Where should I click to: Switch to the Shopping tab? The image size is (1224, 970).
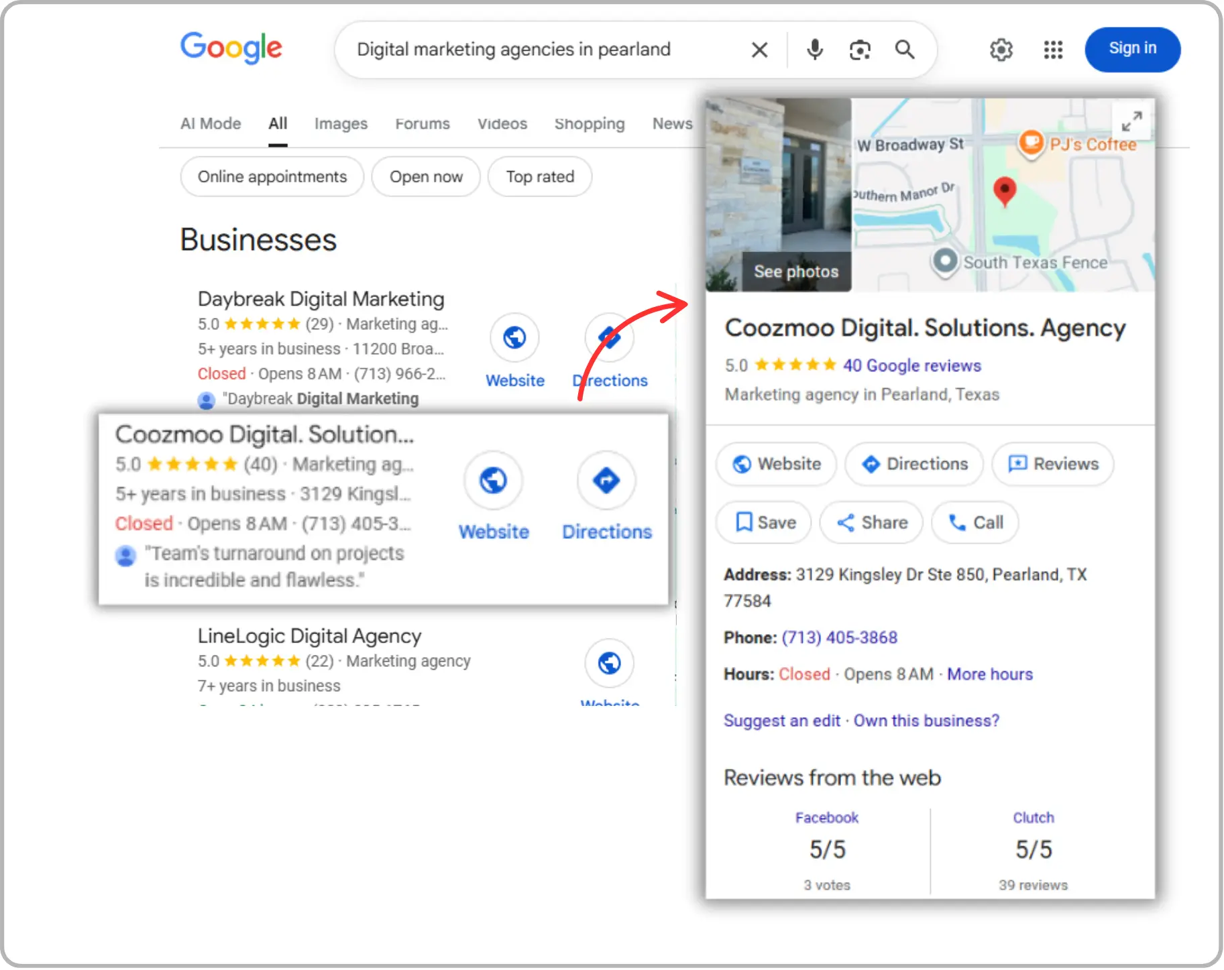click(x=590, y=124)
